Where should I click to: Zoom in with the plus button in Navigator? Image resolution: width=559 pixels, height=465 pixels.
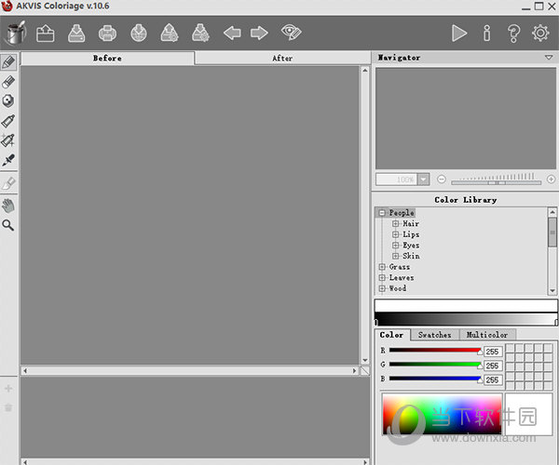[551, 179]
